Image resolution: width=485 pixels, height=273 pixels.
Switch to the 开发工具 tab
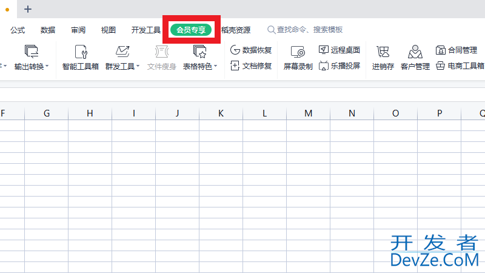click(x=146, y=30)
